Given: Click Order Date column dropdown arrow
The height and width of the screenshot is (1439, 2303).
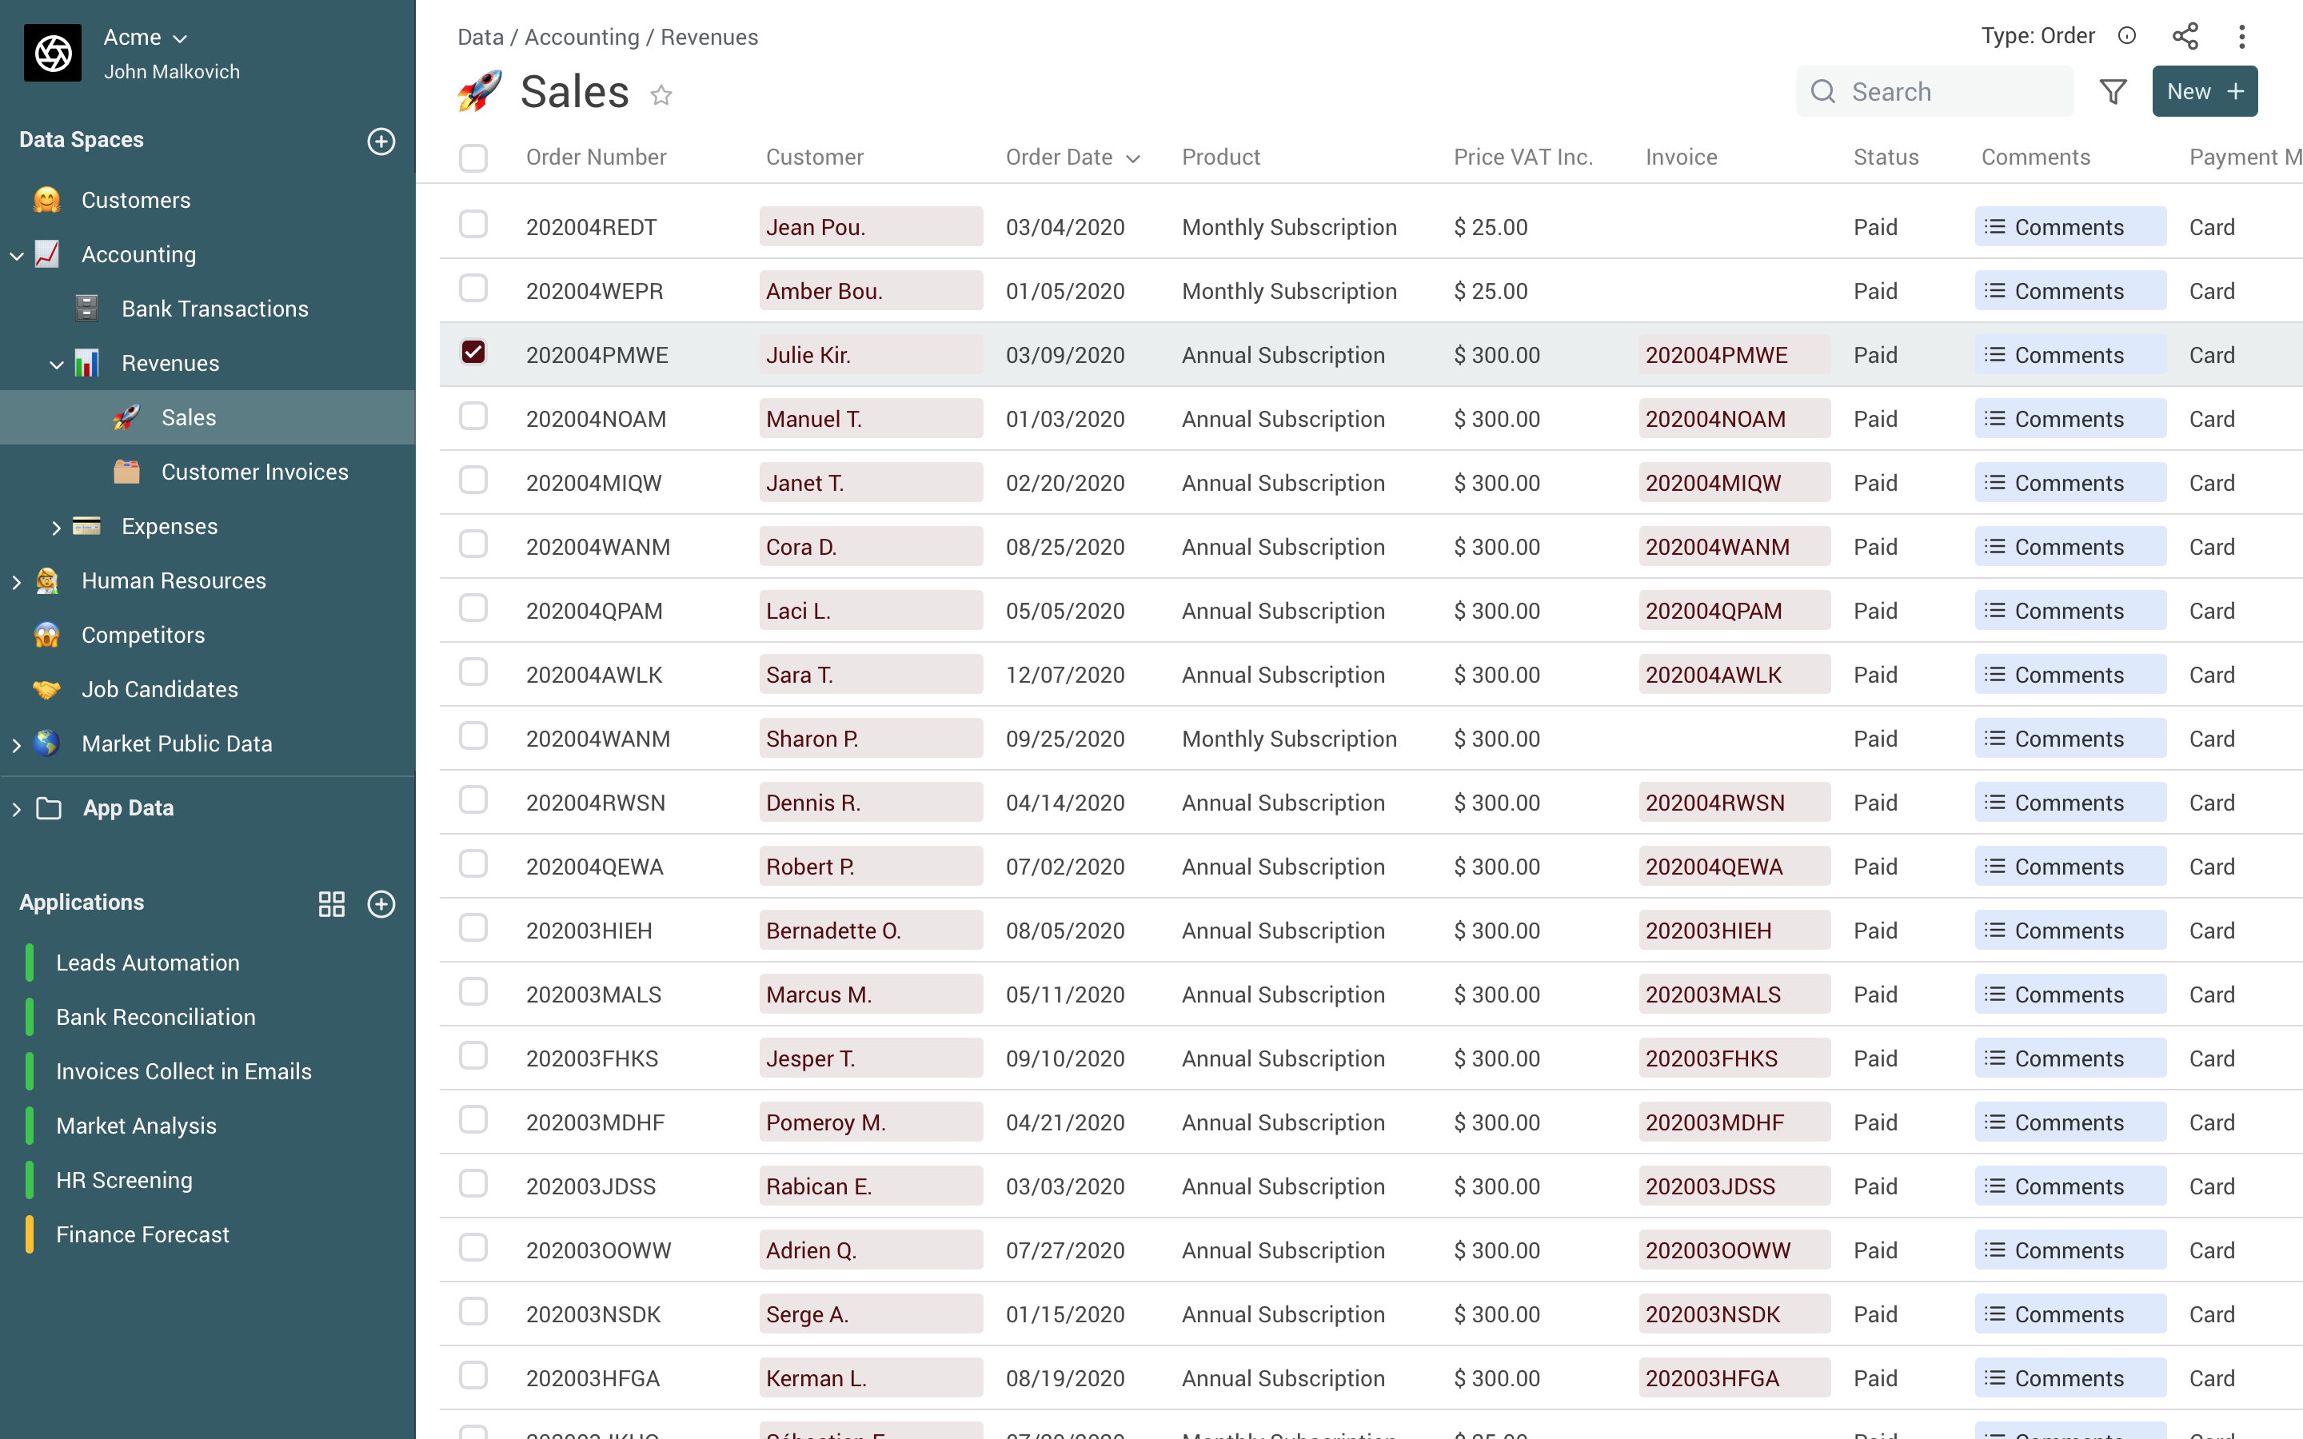Looking at the screenshot, I should [1132, 156].
